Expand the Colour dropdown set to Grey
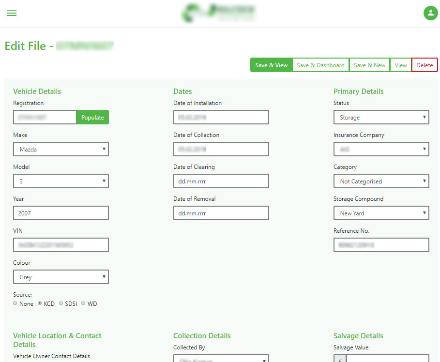The width and height of the screenshot is (440, 362). tap(61, 277)
